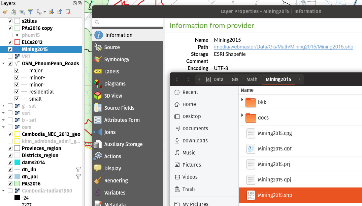Click the Remove Layer/Group icon
Screen dimensions: 362x206
[x=68, y=12]
